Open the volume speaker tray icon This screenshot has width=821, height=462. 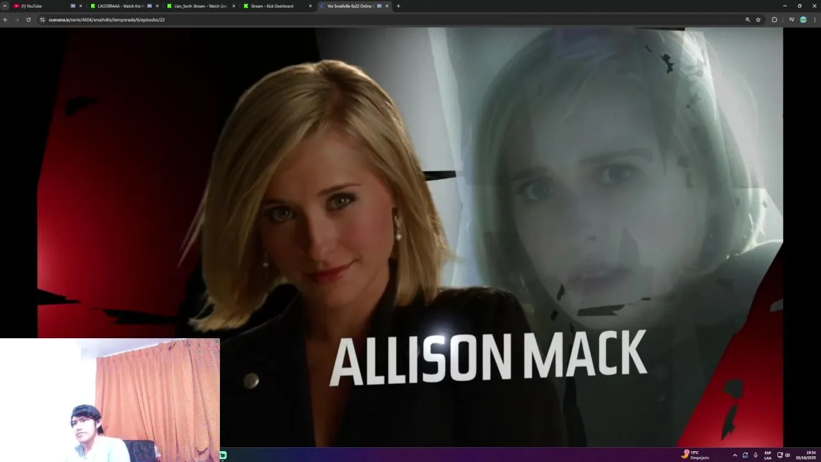pos(788,455)
